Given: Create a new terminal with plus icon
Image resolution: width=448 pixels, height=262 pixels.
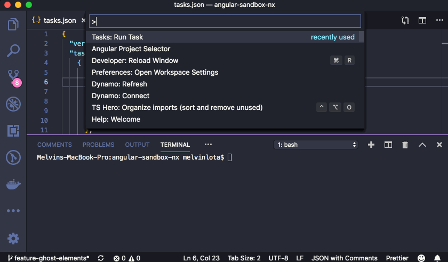Looking at the screenshot, I should click(x=371, y=145).
